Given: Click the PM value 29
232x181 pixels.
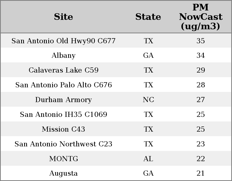Looking at the screenshot, I should [200, 70].
